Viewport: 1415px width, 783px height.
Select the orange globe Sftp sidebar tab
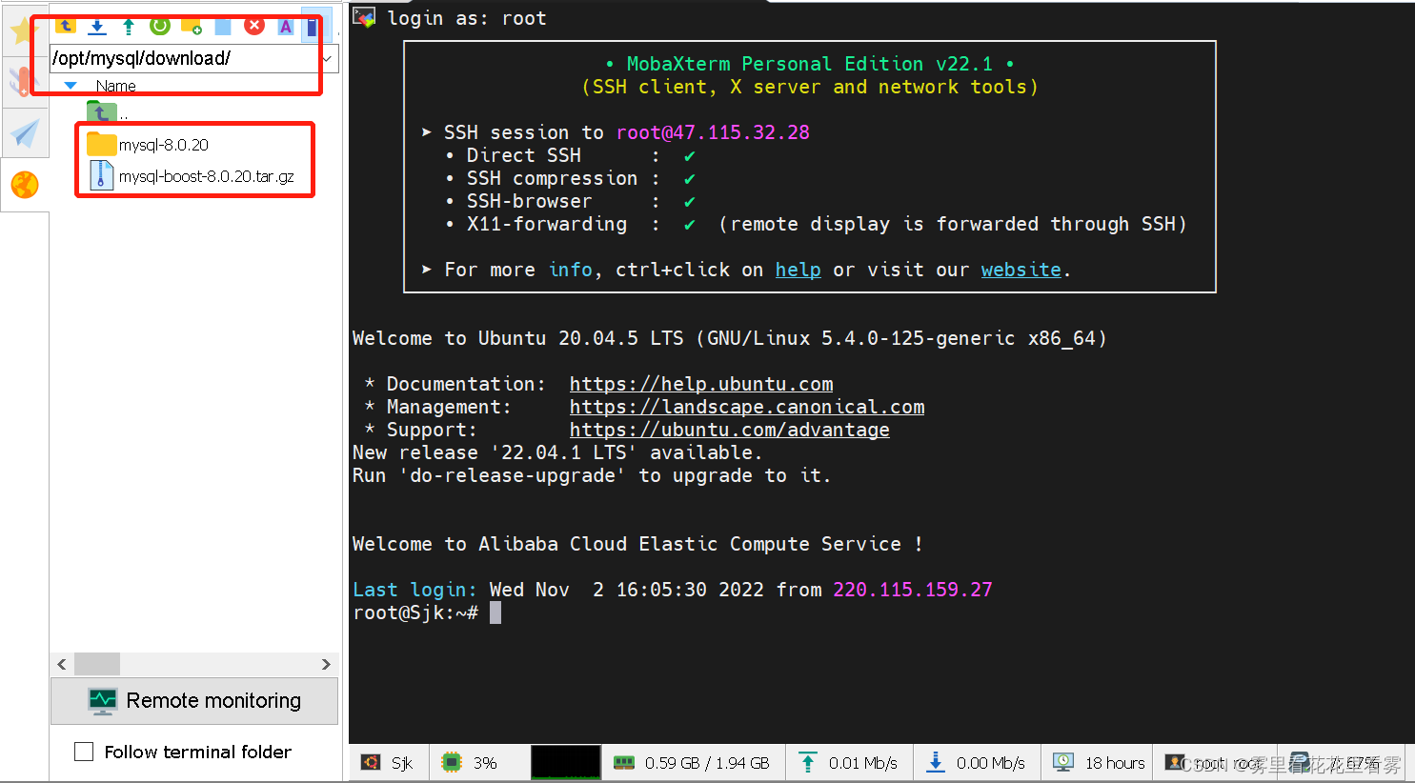(x=25, y=184)
